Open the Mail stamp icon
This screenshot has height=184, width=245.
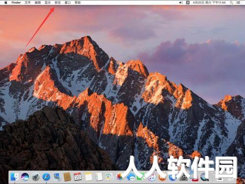pyautogui.click(x=57, y=177)
